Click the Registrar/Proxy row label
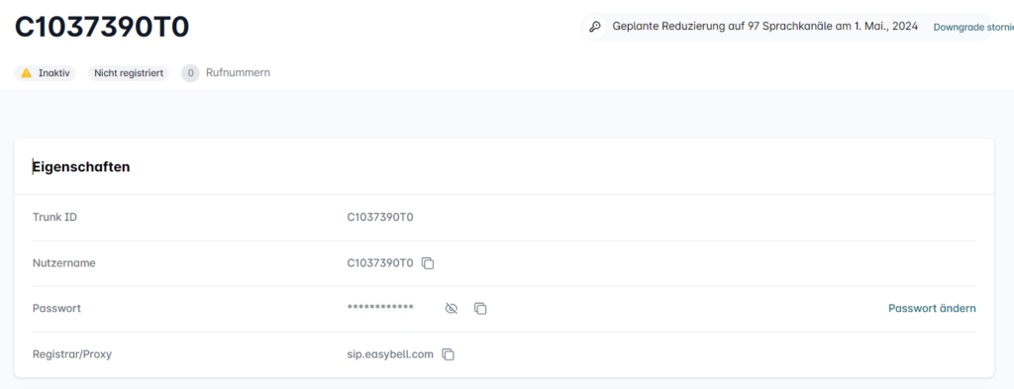 (x=76, y=354)
